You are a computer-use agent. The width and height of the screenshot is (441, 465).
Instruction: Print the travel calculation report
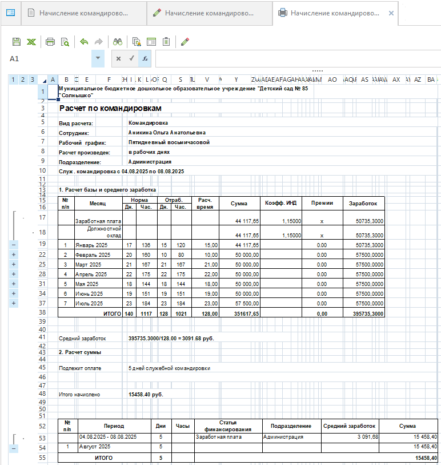pos(50,42)
